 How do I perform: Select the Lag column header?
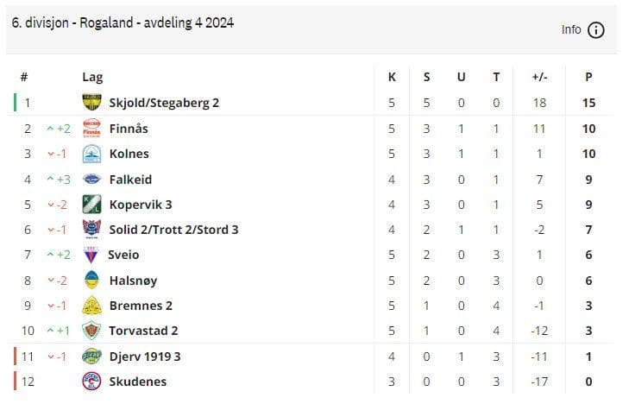92,77
